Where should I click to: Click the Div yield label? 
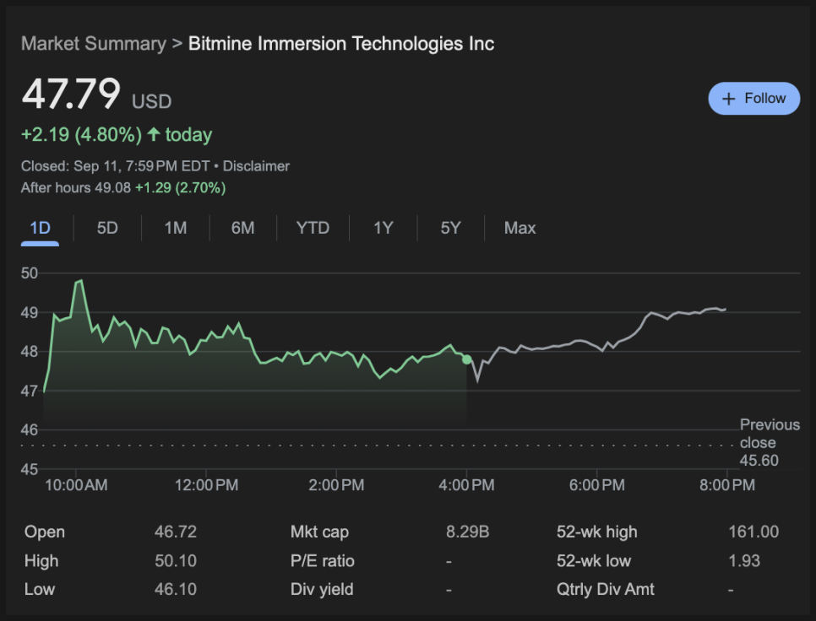pos(322,589)
